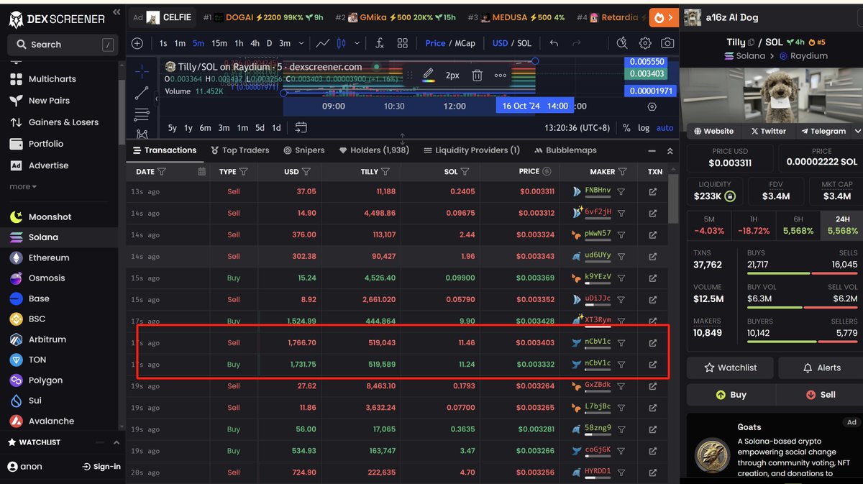Collapse the transactions panel with double chevron

670,151
